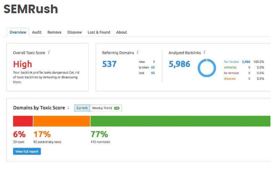Open broken domains count 65
Screen dimensions: 280x171
click(153, 67)
